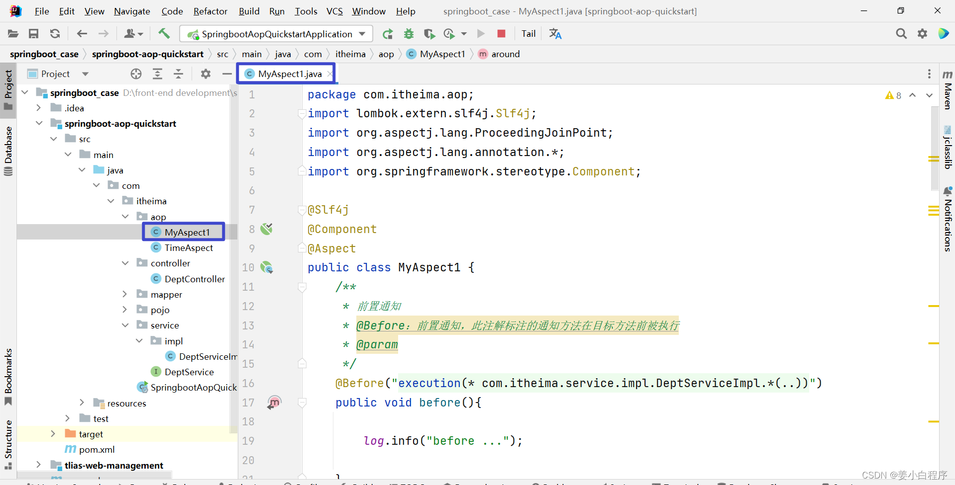Expand the mapper folder
The height and width of the screenshot is (485, 955).
pyautogui.click(x=124, y=294)
